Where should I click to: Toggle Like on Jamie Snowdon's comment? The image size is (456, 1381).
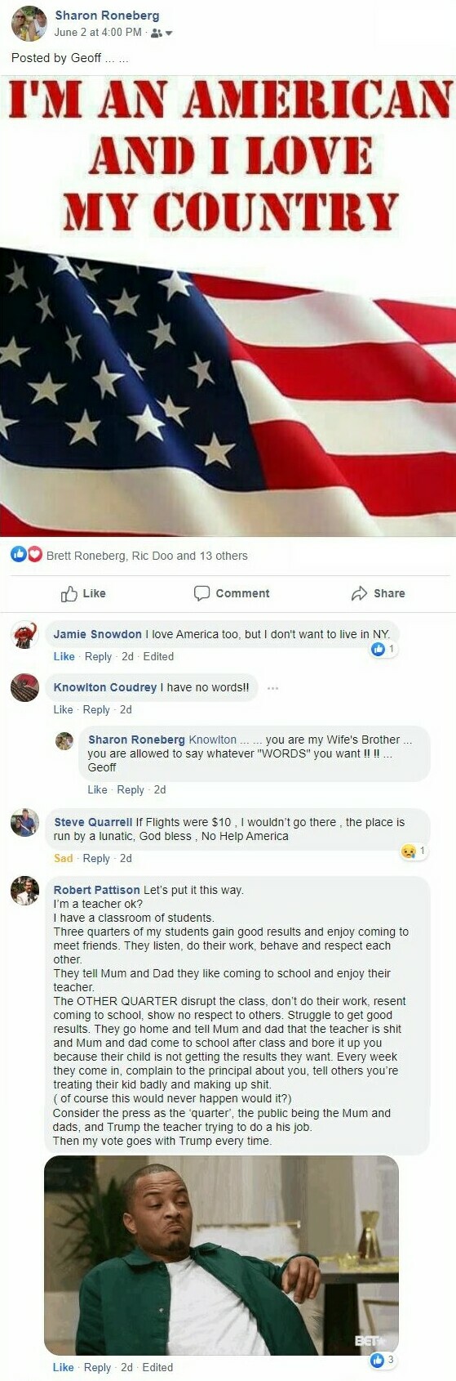[64, 656]
